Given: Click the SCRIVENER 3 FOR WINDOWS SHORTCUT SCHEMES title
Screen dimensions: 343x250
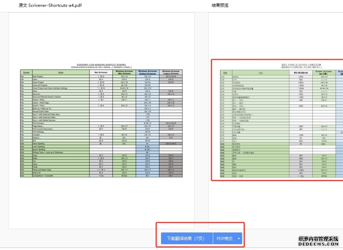Looking at the screenshot, I should tap(101, 65).
